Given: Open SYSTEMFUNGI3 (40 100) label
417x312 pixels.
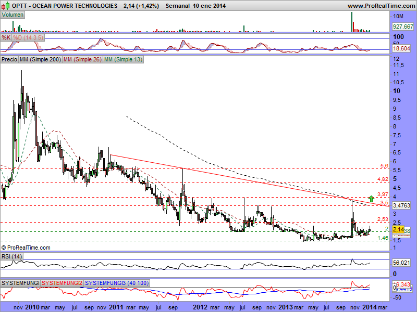Looking at the screenshot, I should pyautogui.click(x=117, y=283).
